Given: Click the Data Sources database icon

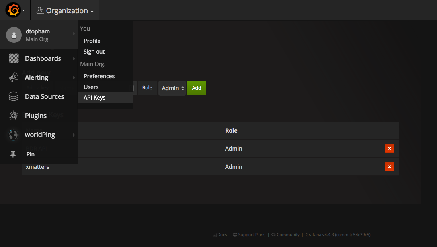Looking at the screenshot, I should 14,96.
